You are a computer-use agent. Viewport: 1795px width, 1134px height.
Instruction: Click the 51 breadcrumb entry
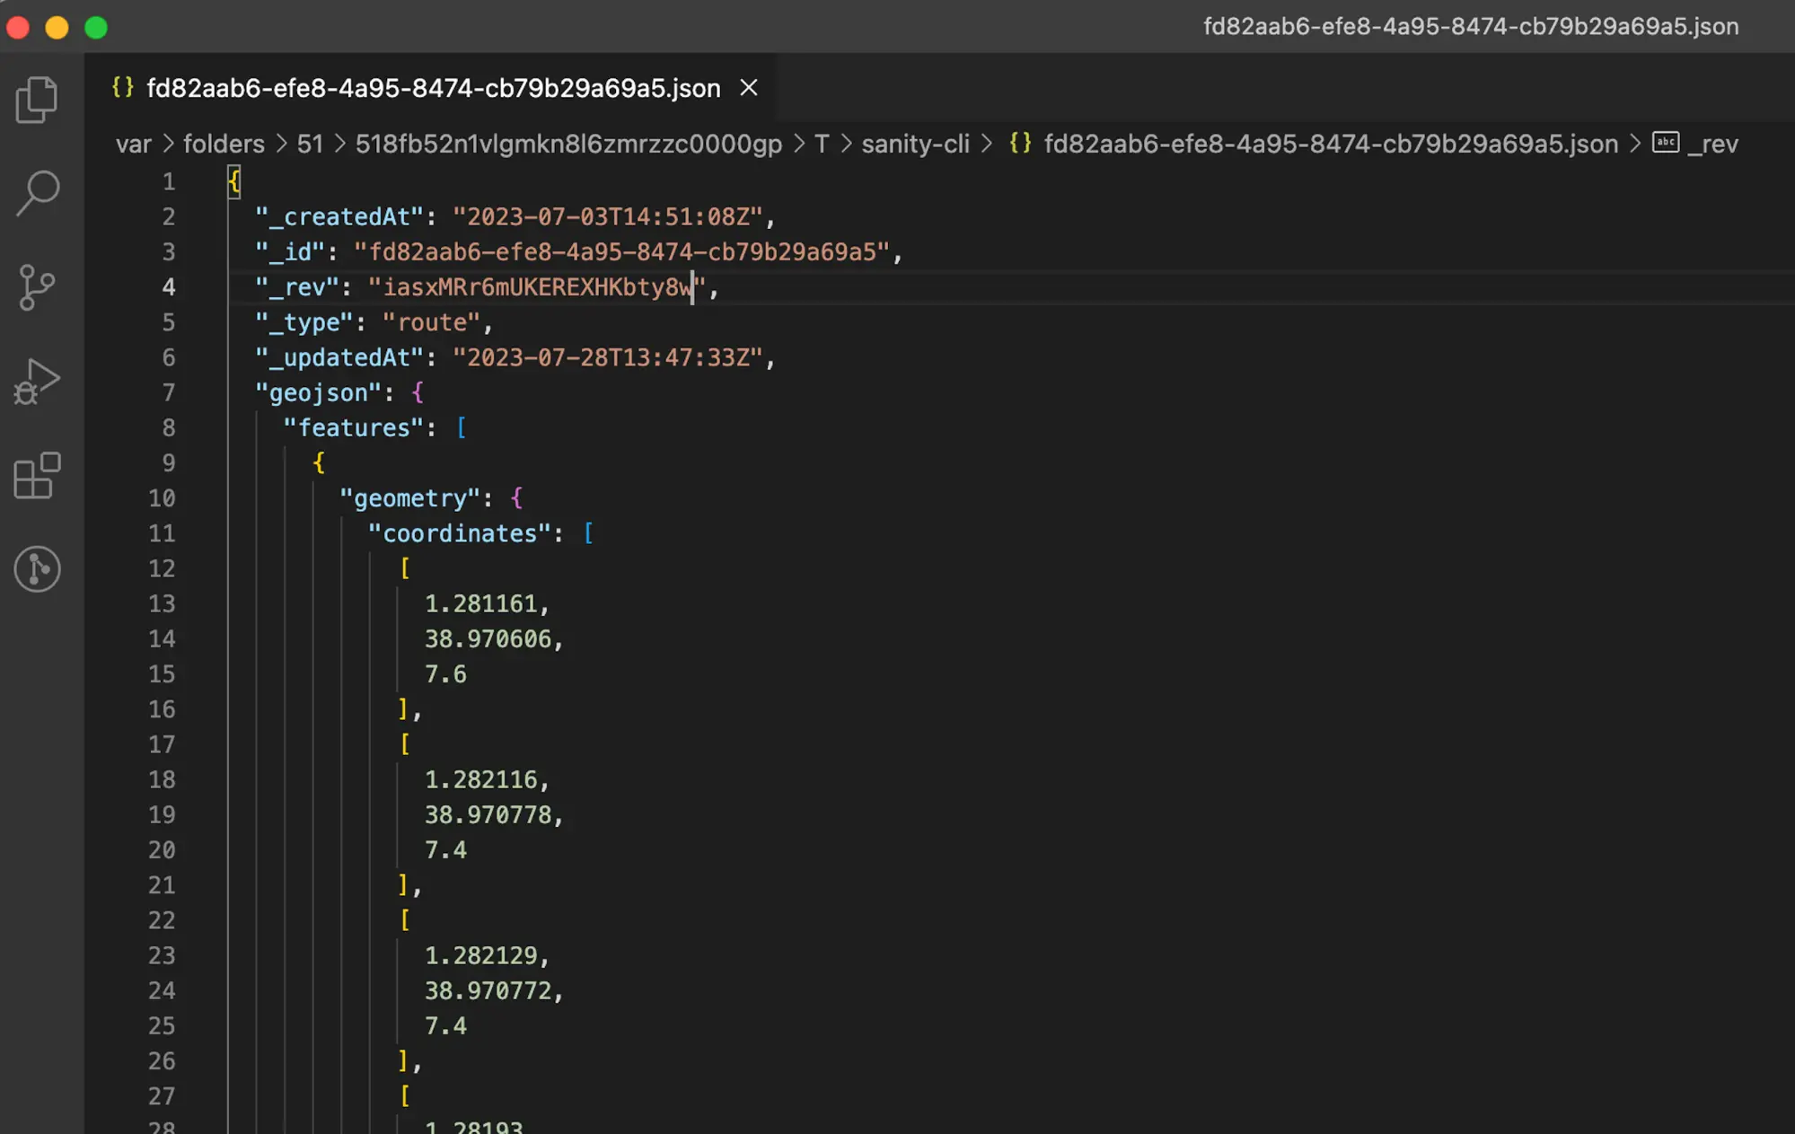tap(310, 143)
